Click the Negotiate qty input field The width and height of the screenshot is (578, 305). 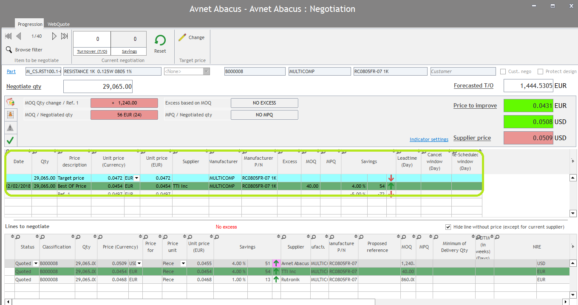tap(98, 87)
